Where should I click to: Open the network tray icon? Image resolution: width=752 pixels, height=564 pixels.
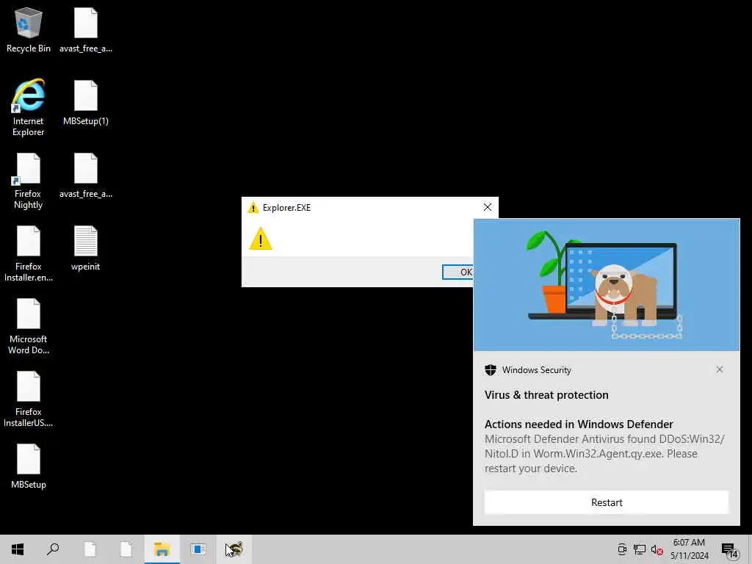pos(640,549)
